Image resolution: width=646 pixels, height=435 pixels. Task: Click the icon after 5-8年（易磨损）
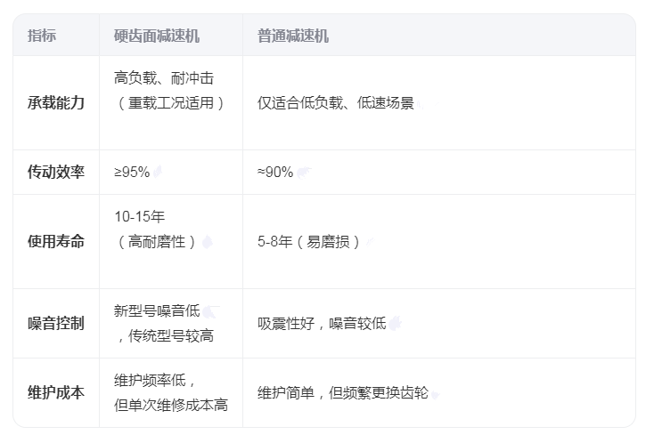coord(369,242)
